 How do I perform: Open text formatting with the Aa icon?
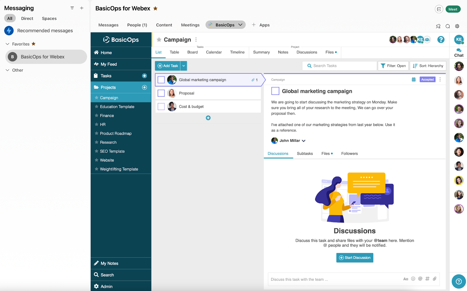tap(406, 279)
